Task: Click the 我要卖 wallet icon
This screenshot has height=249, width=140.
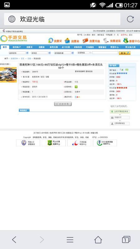Action: [67, 41]
